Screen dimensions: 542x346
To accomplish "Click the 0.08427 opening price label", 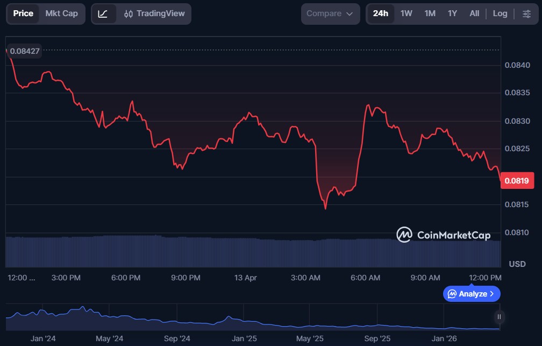I will pos(25,51).
